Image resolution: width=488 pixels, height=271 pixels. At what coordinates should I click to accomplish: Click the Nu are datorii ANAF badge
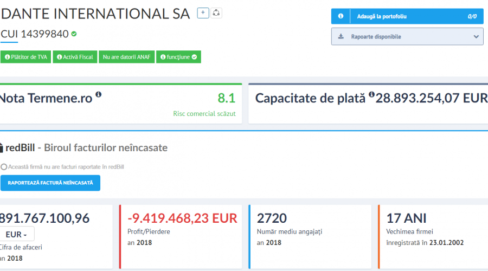pos(127,57)
